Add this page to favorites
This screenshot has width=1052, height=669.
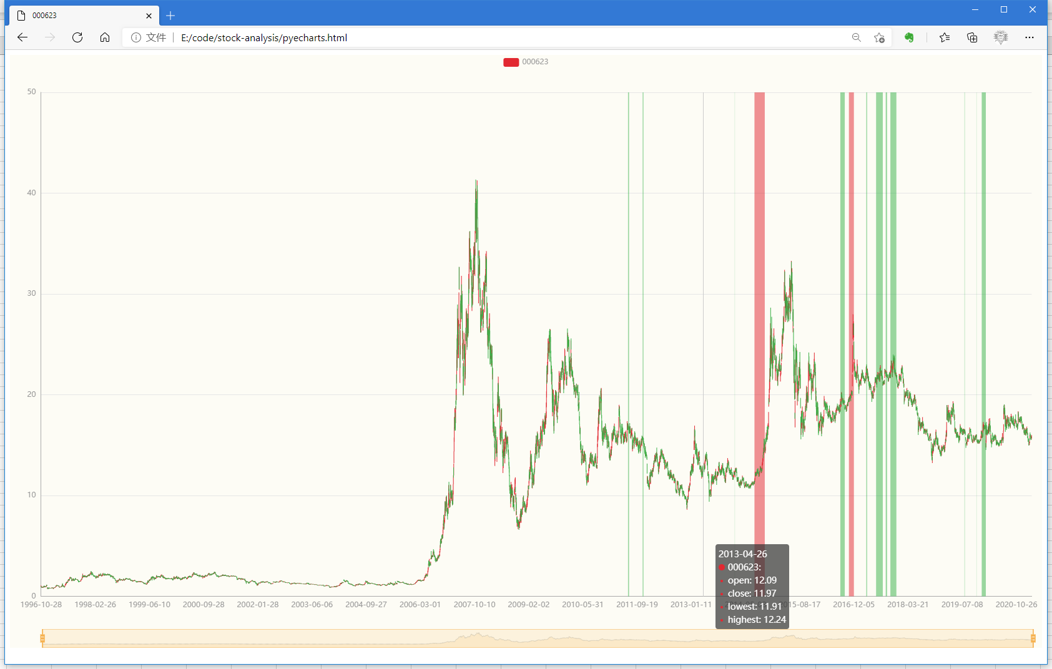coord(879,37)
